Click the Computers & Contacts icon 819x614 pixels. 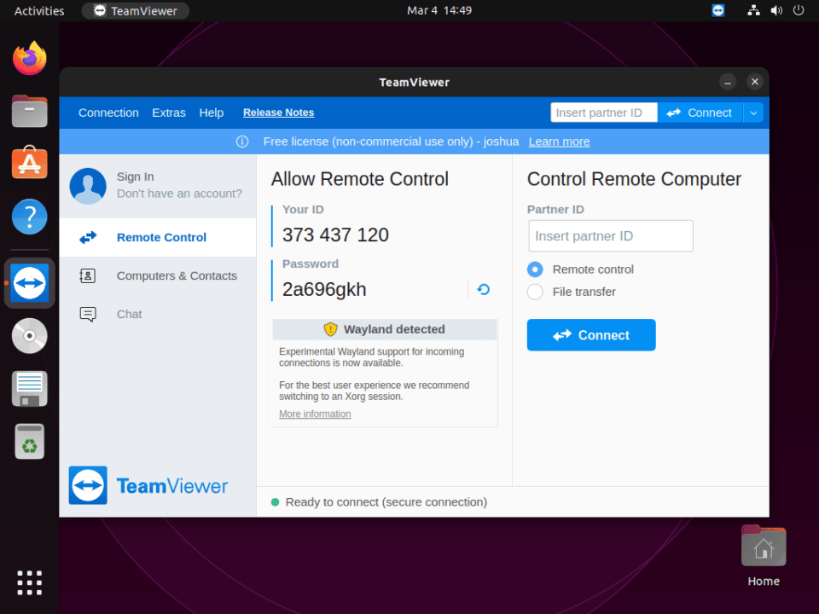click(x=88, y=275)
